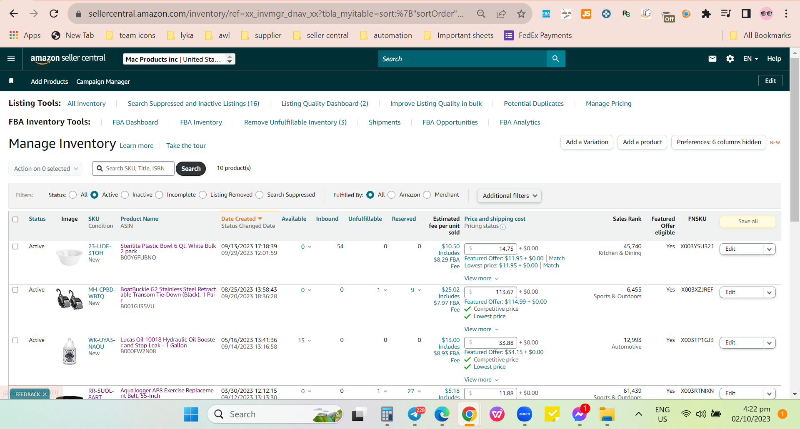Open Telegram from the taskbar

click(x=415, y=414)
